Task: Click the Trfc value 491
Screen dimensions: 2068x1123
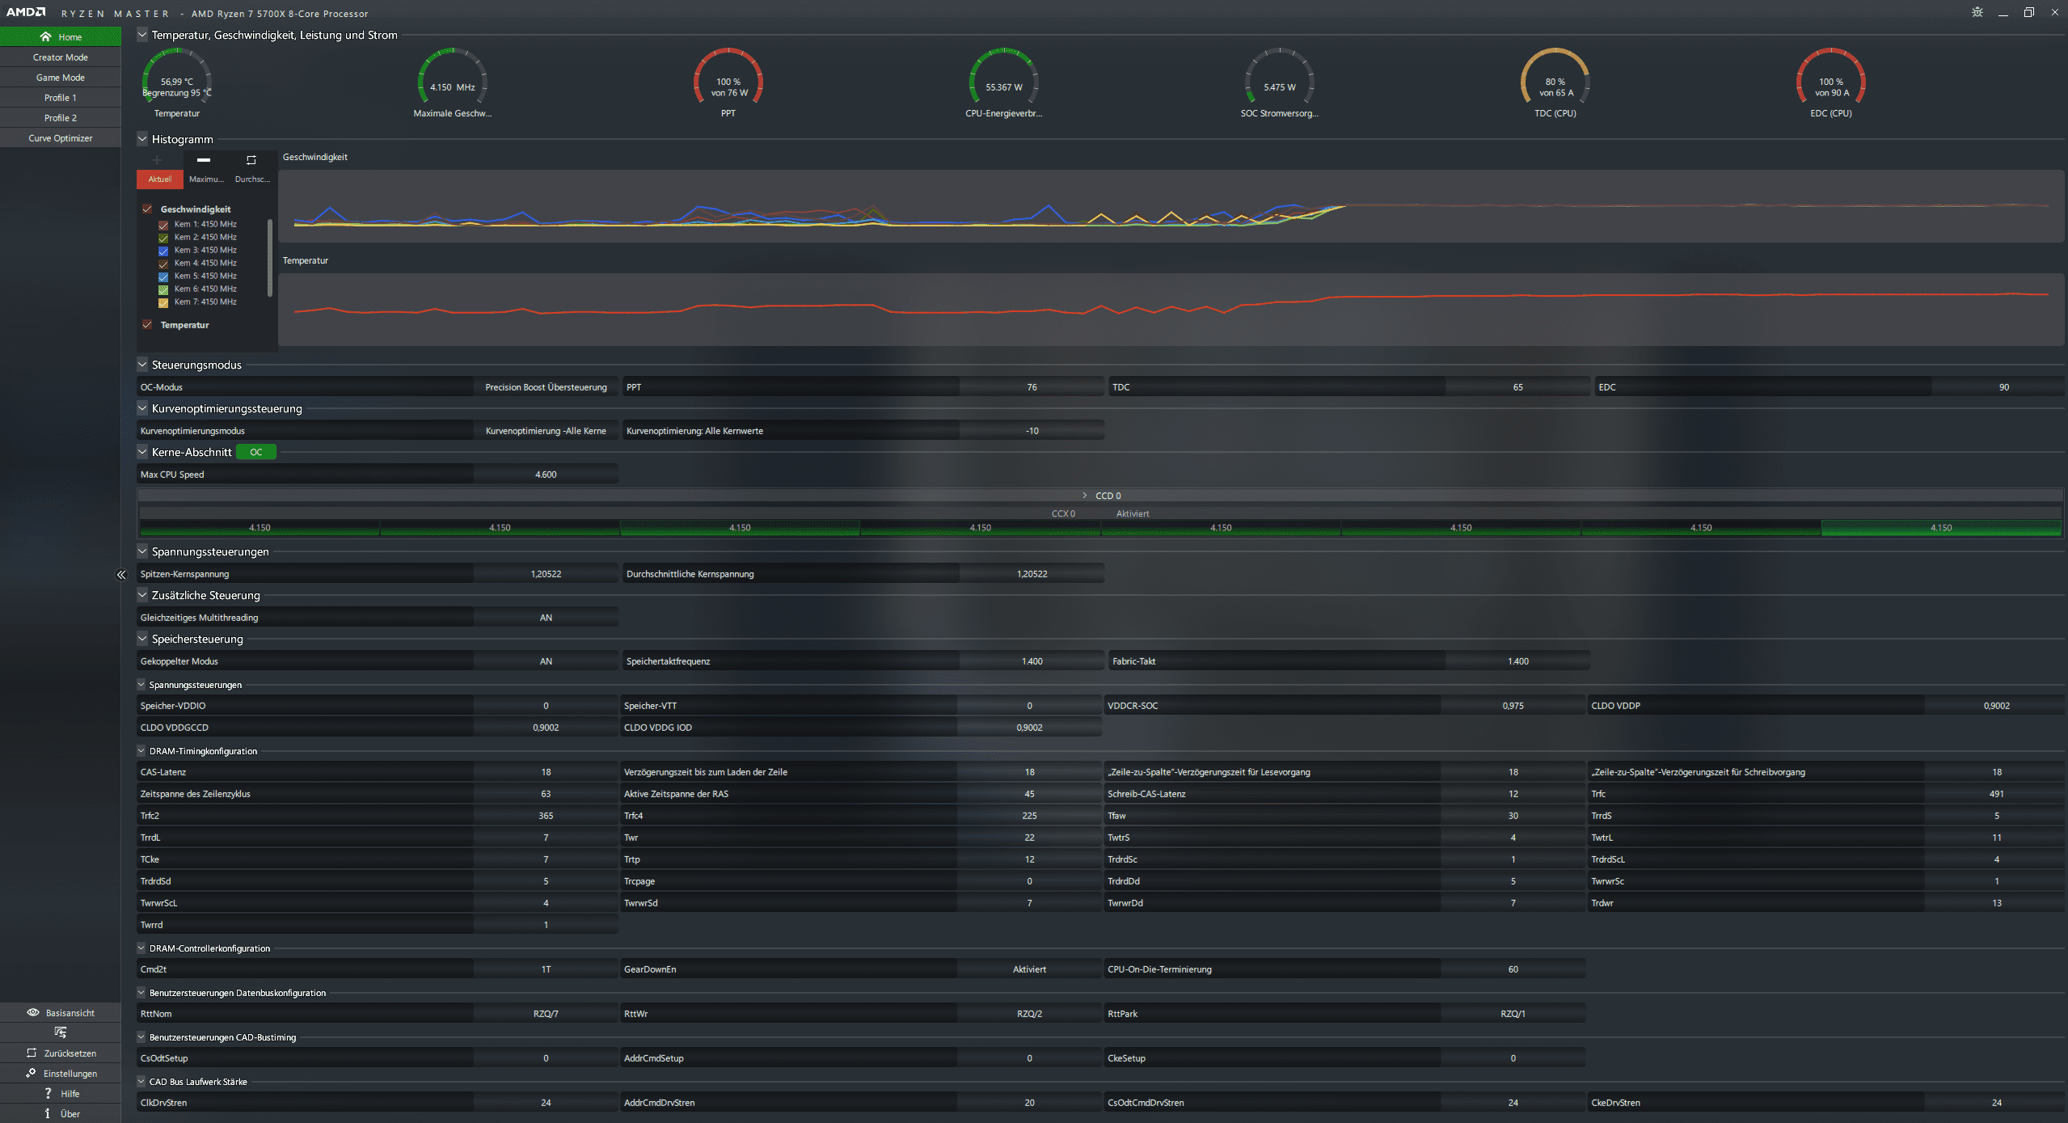Action: coord(1996,794)
